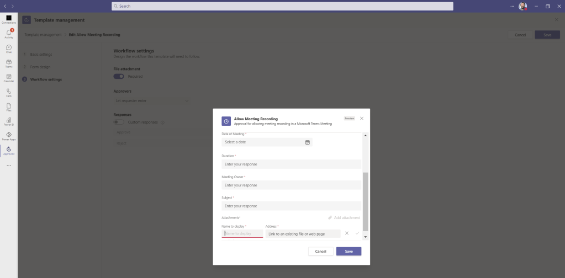Open Files in the left rail

pos(8,107)
